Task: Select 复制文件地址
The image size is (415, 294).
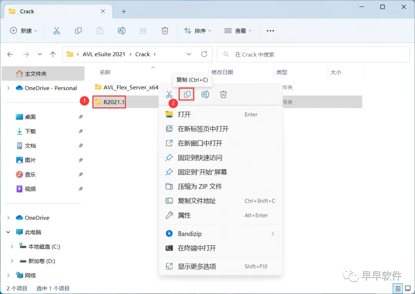Action: tap(220, 201)
